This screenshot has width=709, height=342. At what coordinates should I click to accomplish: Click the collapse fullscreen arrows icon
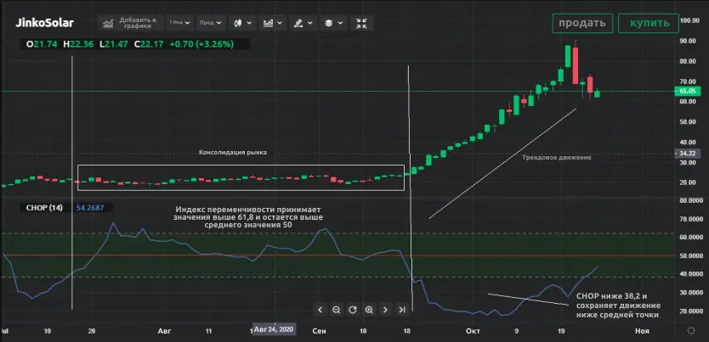click(x=360, y=23)
